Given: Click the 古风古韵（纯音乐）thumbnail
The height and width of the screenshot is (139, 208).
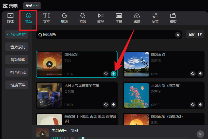Looking at the screenshot, I should (x=136, y=95).
